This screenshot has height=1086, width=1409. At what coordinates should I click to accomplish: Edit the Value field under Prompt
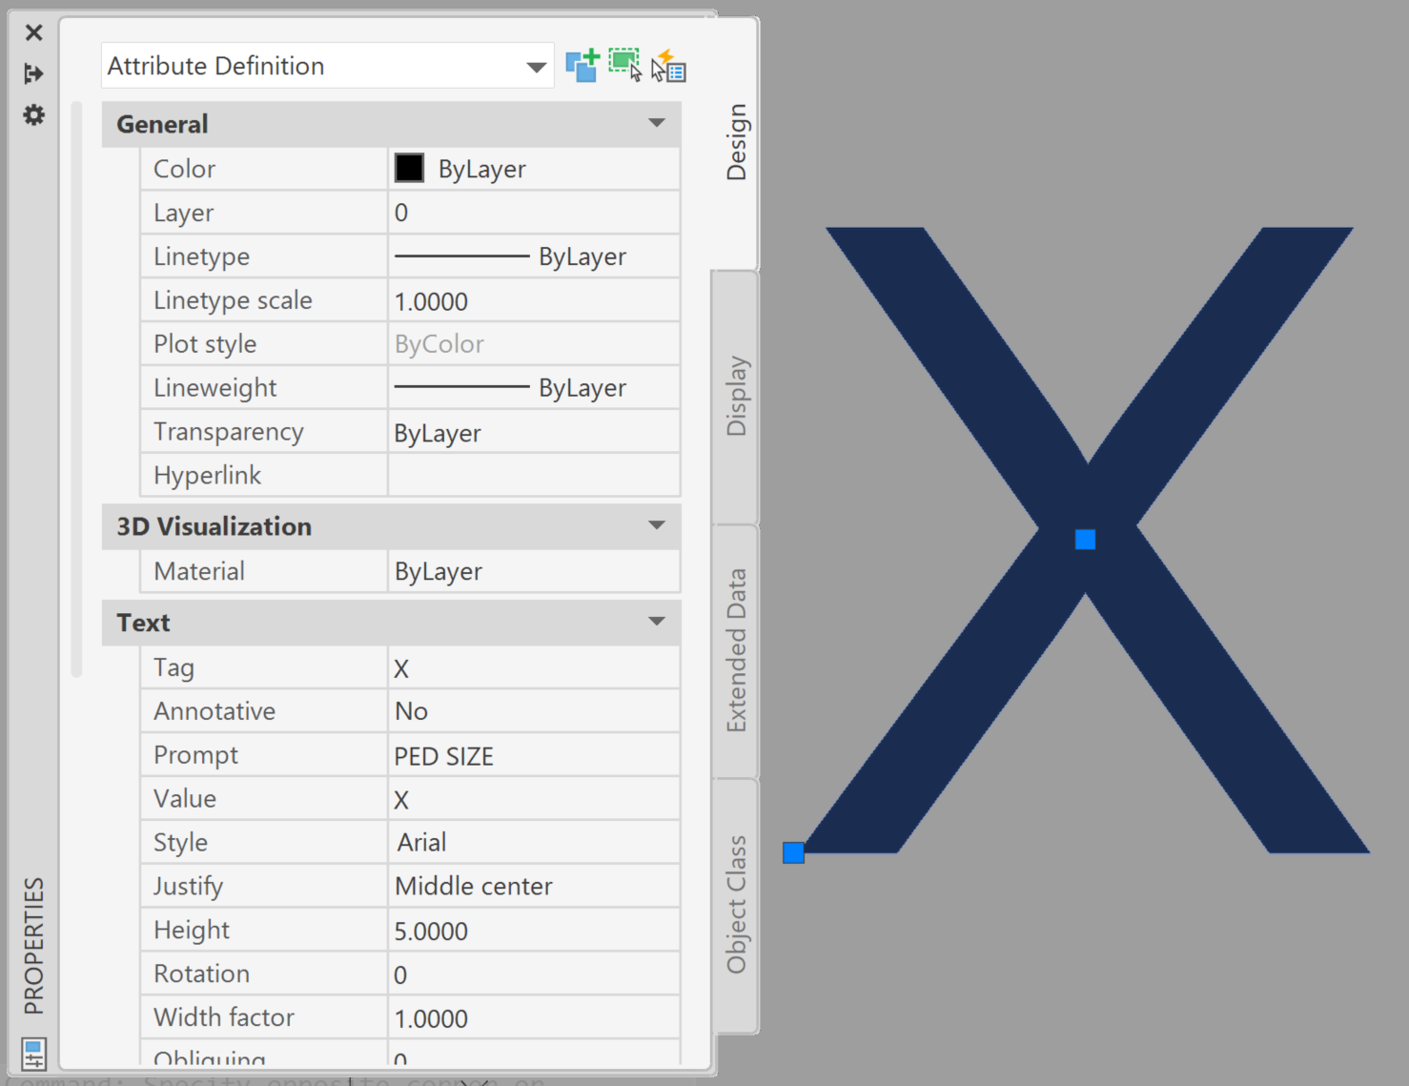click(x=534, y=799)
